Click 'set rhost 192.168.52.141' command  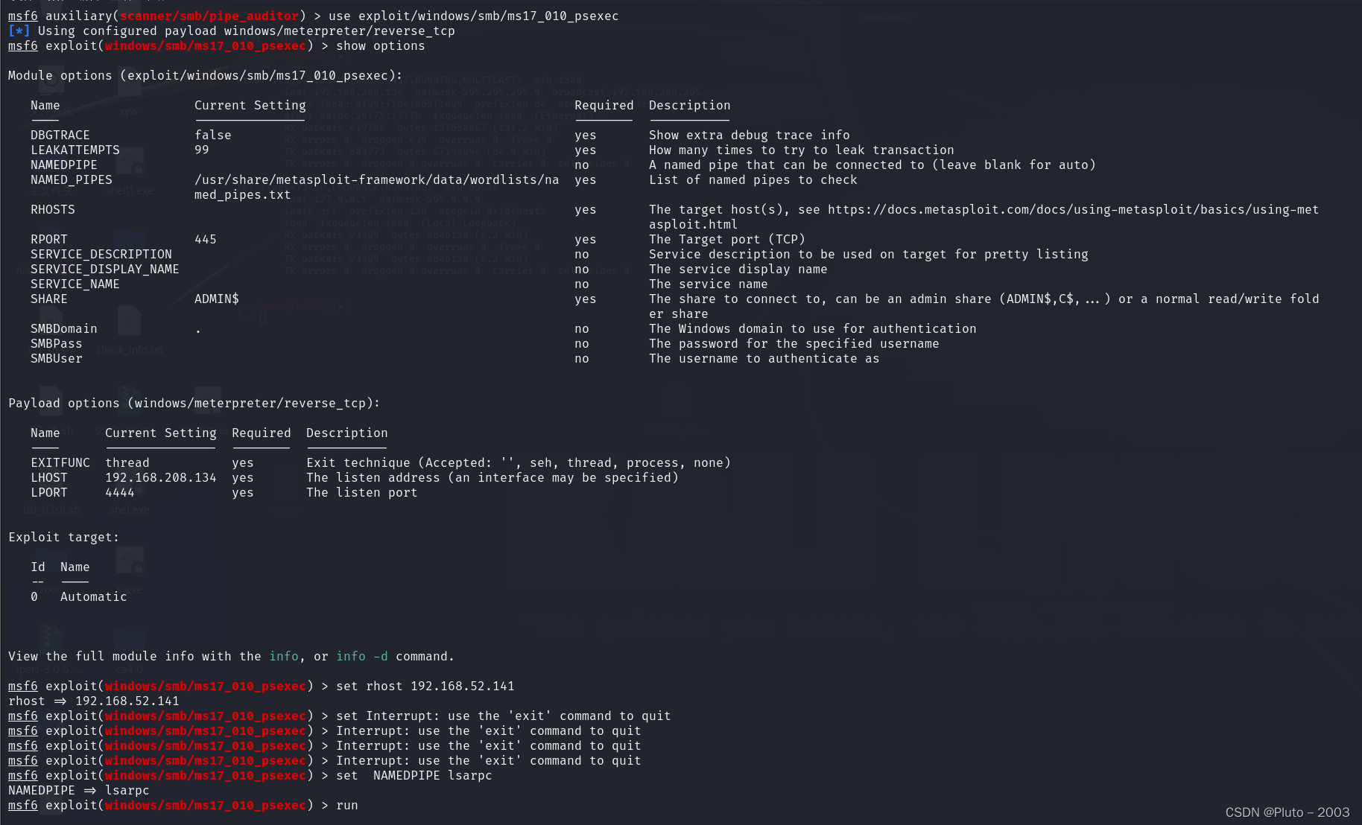(425, 687)
